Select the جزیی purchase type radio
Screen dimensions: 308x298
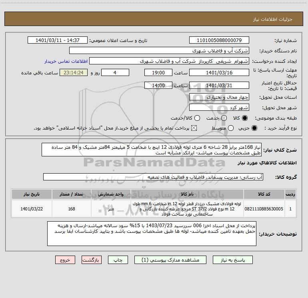tap(254, 128)
